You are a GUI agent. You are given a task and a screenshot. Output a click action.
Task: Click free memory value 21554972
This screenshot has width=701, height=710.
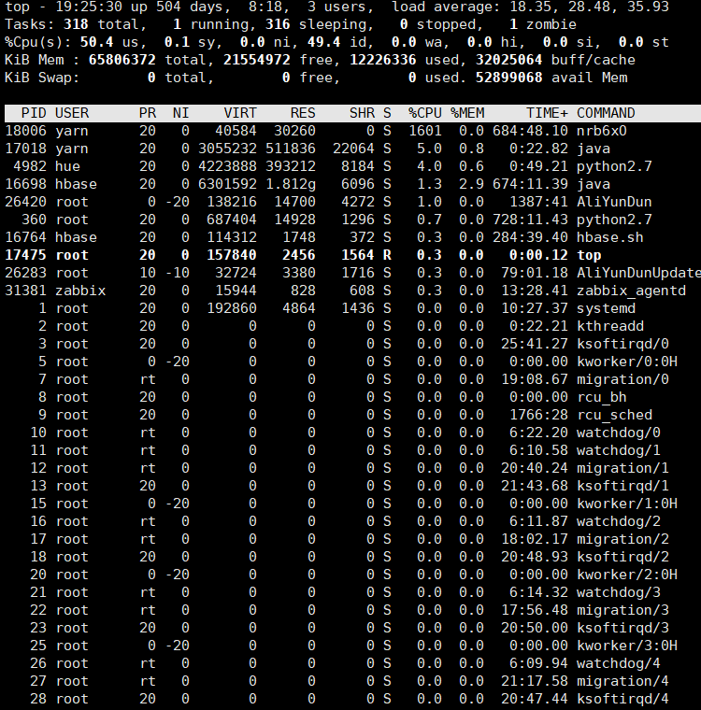pos(256,60)
